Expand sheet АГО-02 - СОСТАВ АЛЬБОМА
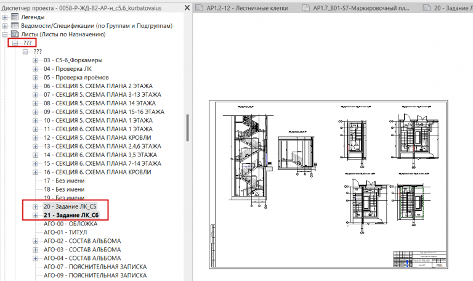Screen dimensions: 473x281 tap(36, 241)
